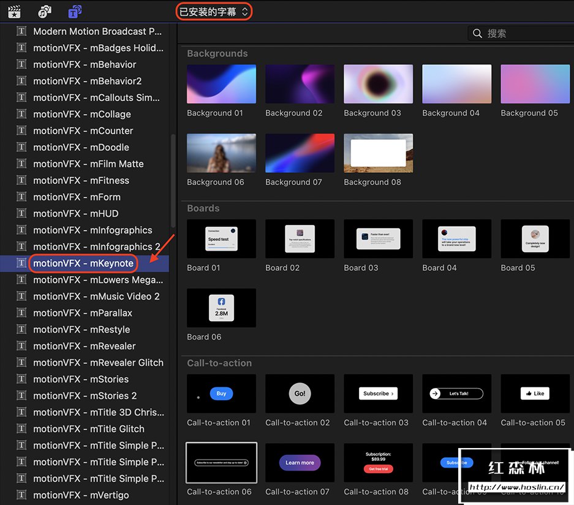The width and height of the screenshot is (574, 505).
Task: Choose the Background 03 thumbnail
Action: [x=378, y=84]
